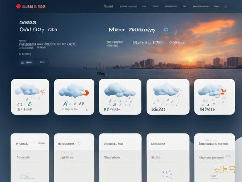Viewport: 242px width, 182px height.
Task: Click the smaller pill button beside the wide one
Action: pyautogui.click(x=42, y=62)
